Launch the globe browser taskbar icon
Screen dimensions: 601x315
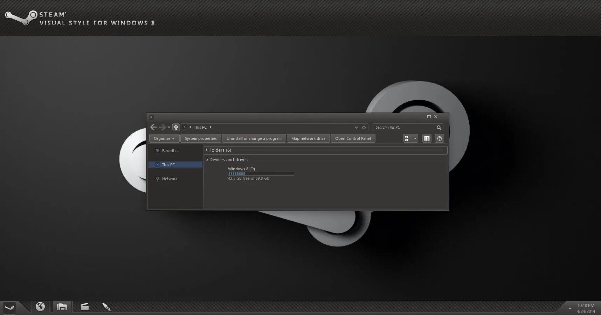point(40,307)
